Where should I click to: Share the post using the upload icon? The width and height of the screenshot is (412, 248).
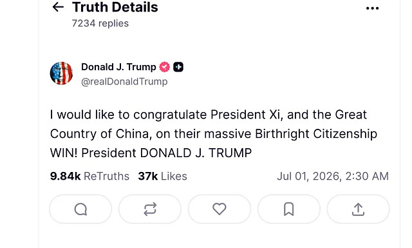(x=358, y=209)
